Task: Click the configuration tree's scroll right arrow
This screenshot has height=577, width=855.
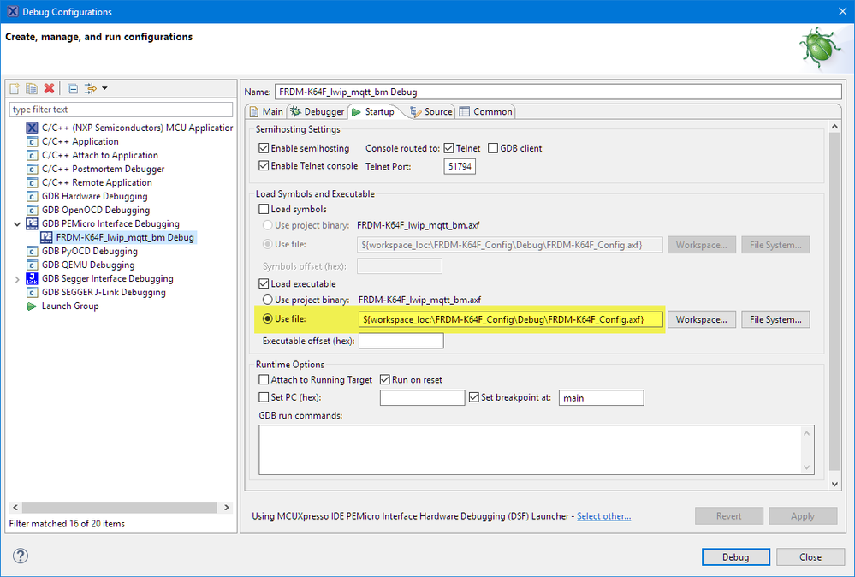Action: click(227, 507)
